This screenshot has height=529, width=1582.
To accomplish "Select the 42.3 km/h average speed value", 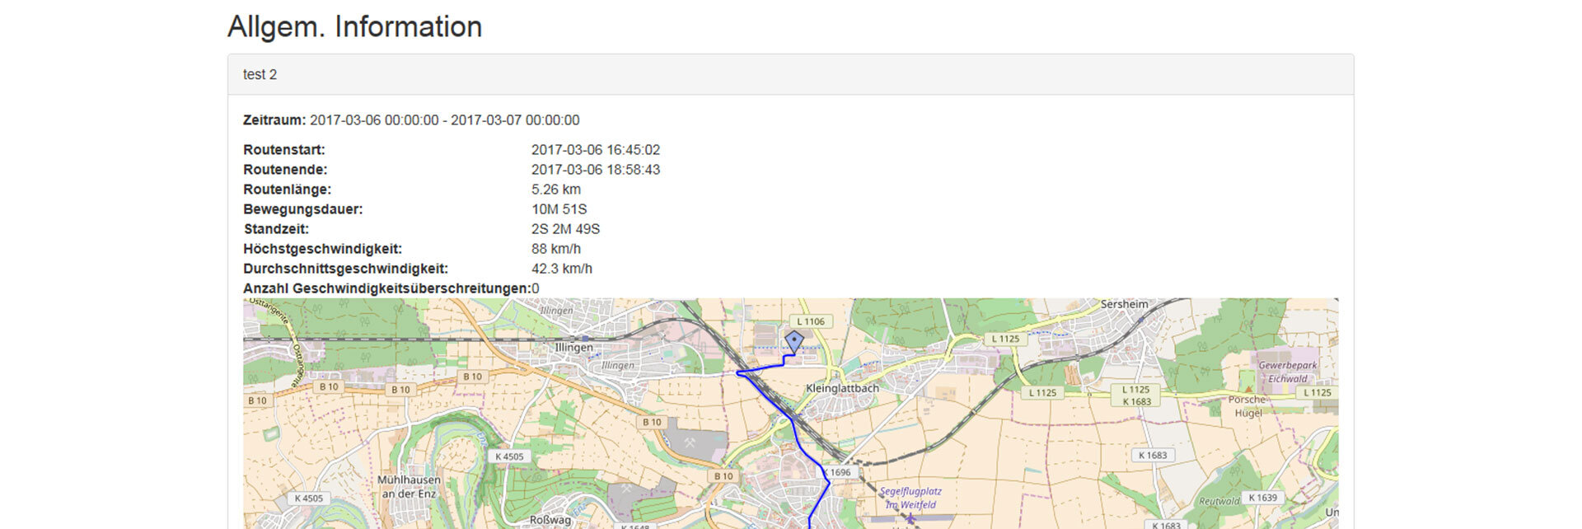I will tap(562, 269).
